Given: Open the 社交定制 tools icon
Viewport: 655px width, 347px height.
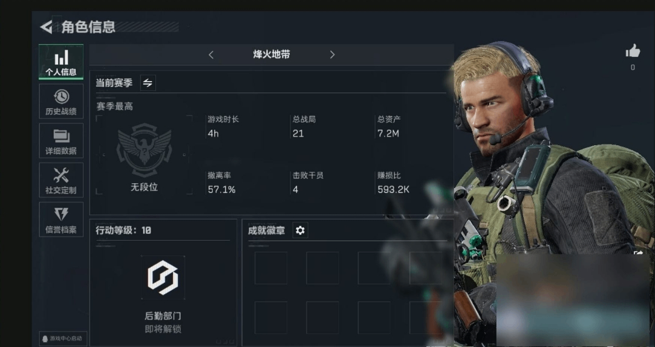Looking at the screenshot, I should [x=61, y=180].
